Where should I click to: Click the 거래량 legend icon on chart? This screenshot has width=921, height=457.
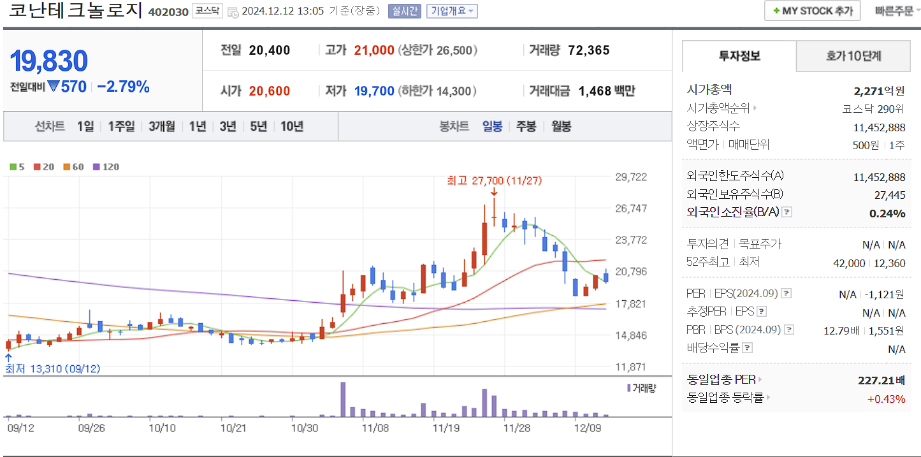(x=628, y=387)
